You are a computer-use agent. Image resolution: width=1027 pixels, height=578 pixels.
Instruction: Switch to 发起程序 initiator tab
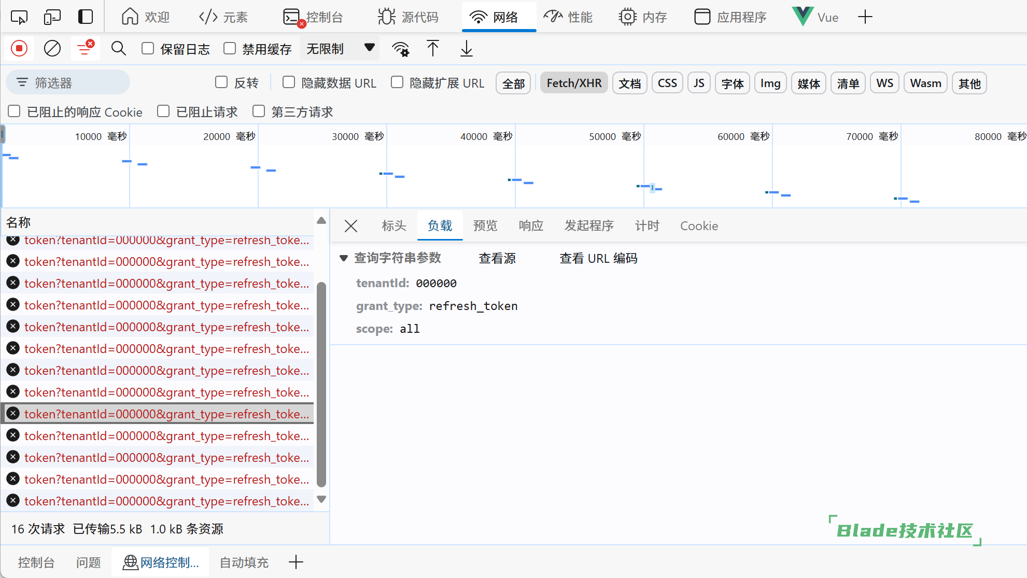(x=589, y=226)
